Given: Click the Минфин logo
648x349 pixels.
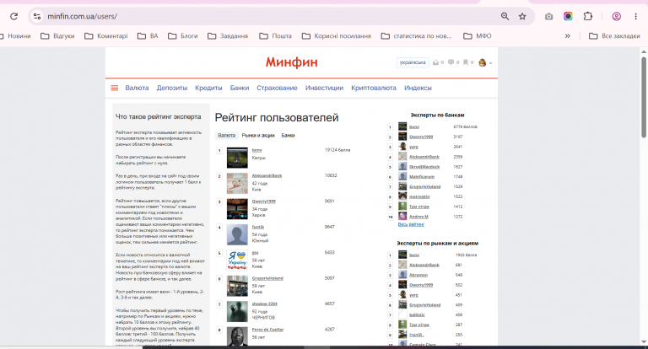Looking at the screenshot, I should pyautogui.click(x=291, y=62).
